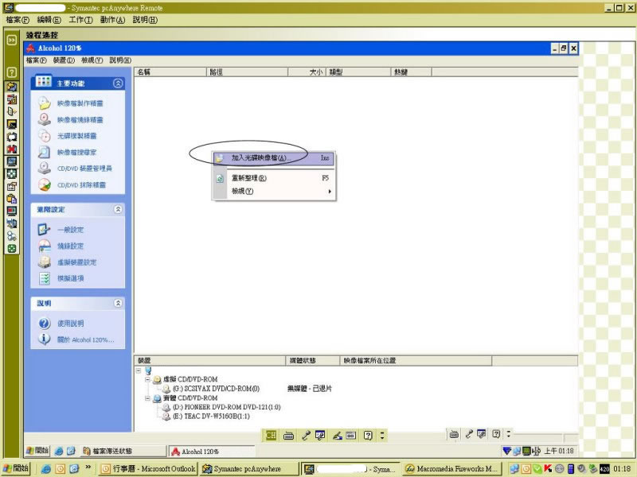Click the remote clock showing 上午 01:18
Image resolution: width=637 pixels, height=477 pixels.
tap(559, 451)
